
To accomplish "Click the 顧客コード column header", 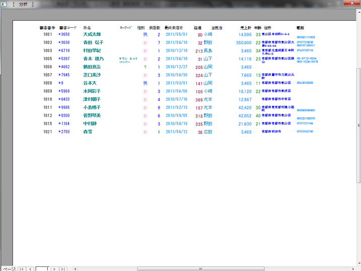I will click(x=68, y=28).
